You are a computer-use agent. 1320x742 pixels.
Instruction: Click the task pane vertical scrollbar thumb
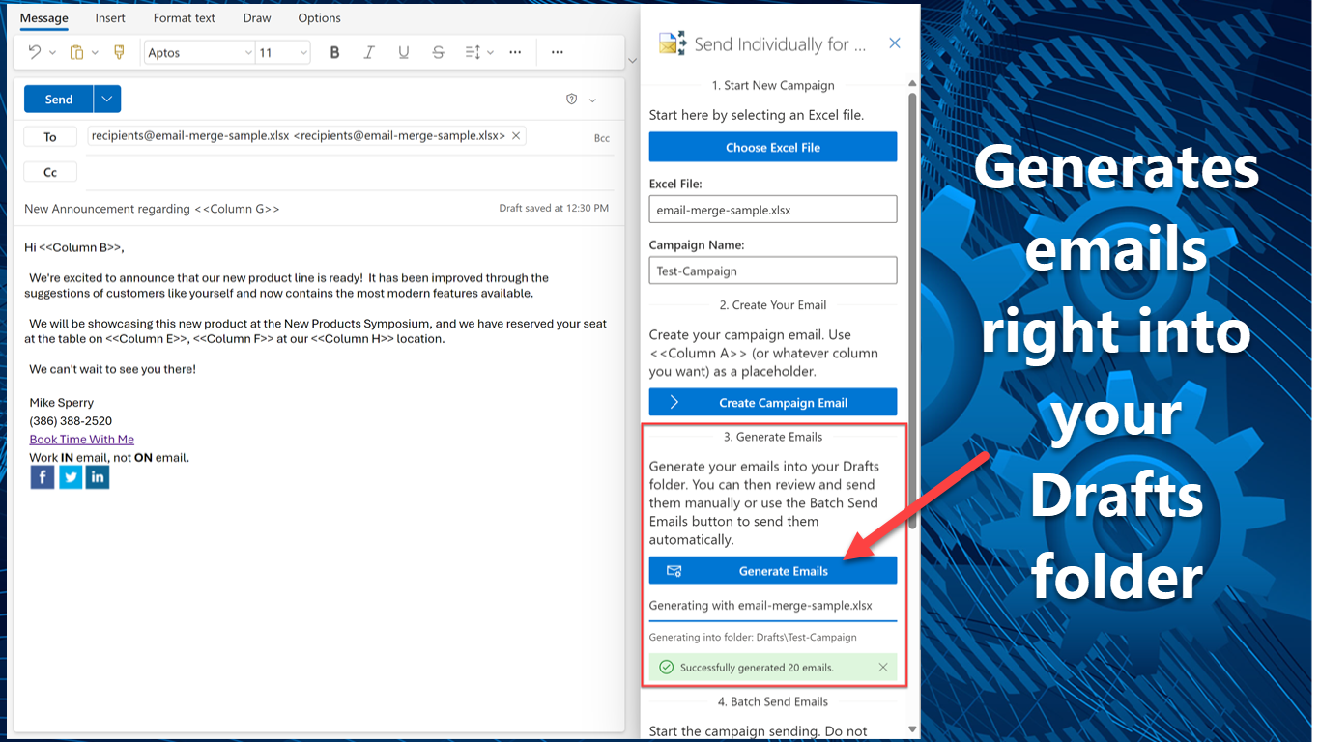[x=912, y=310]
